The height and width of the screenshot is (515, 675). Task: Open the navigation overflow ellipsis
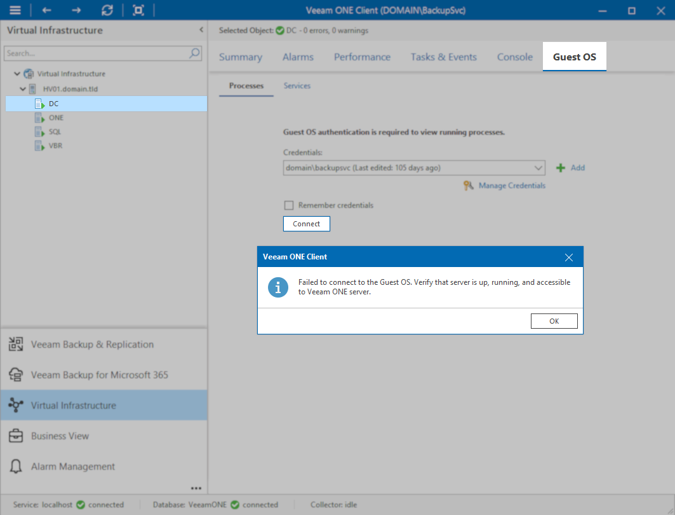(196, 488)
